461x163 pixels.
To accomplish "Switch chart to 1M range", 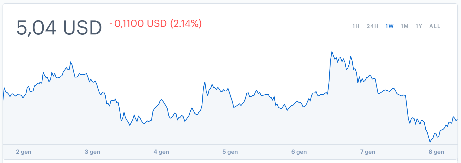I will (404, 26).
